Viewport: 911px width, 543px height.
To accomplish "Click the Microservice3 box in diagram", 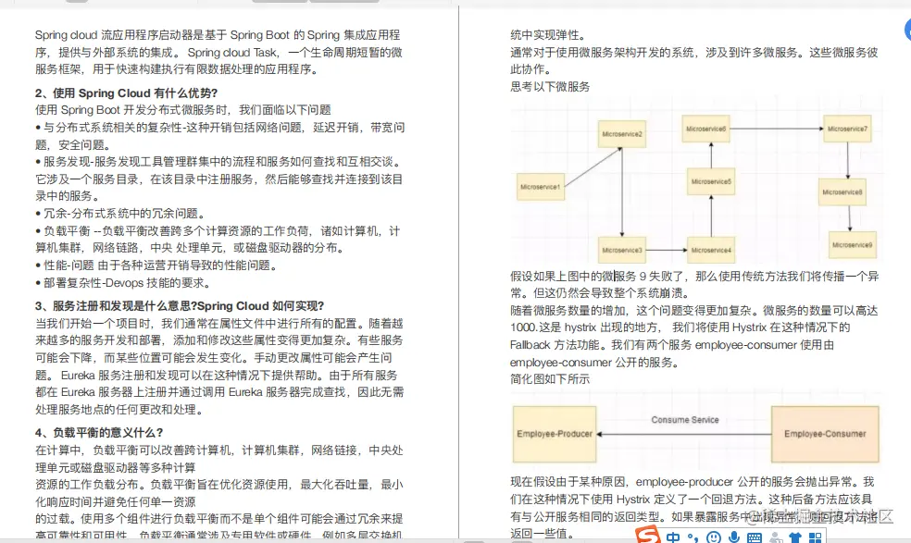I will 621,251.
